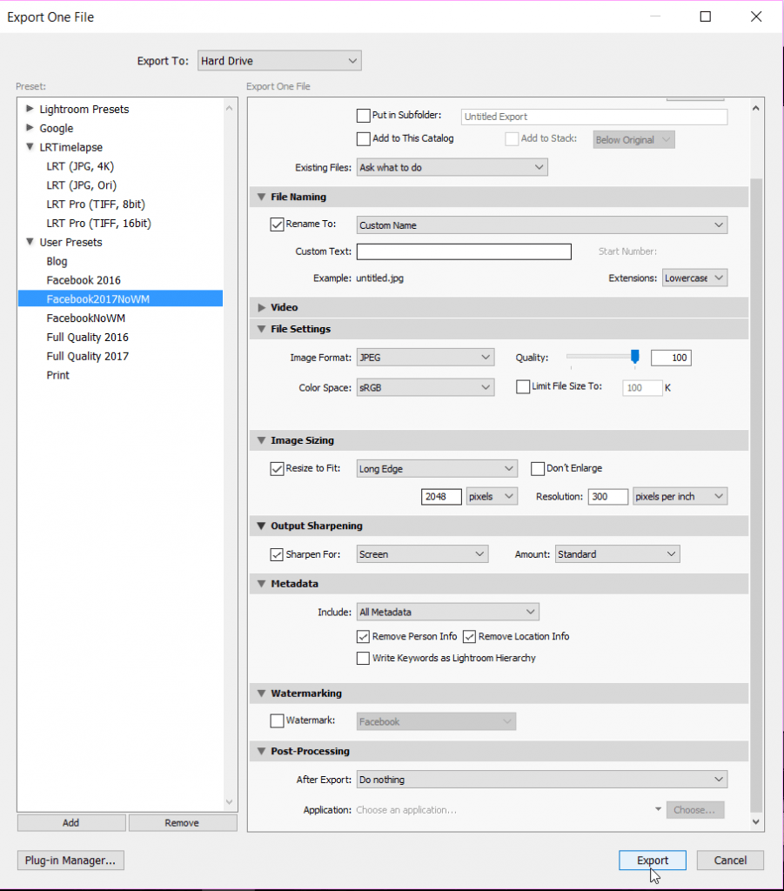
Task: Adjust the JPEG Quality slider
Action: [x=633, y=357]
